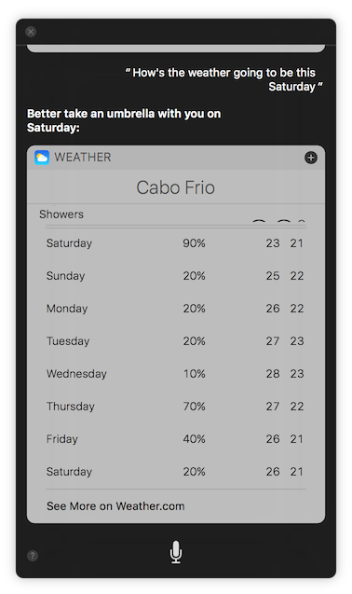Screen dimensions: 352x594
Task: Click the Weather app cloud icon
Action: pyautogui.click(x=42, y=158)
